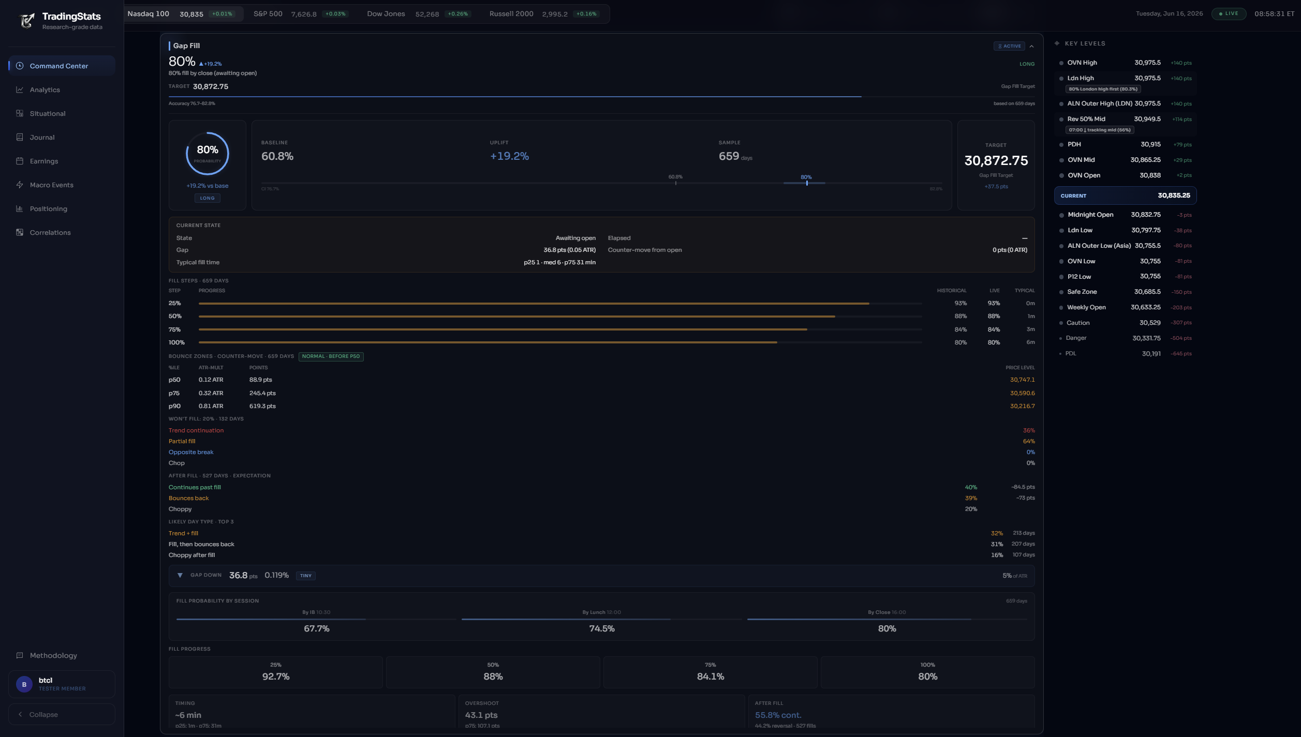
Task: Open the btcl tester member profile
Action: (x=62, y=684)
